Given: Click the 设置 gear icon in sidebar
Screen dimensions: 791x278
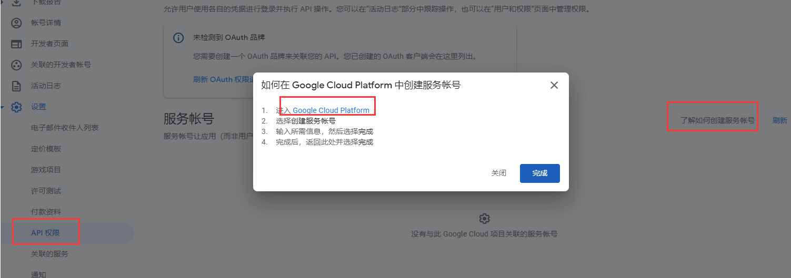Looking at the screenshot, I should coord(17,107).
